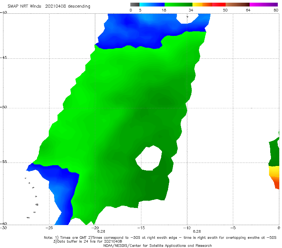Screen dimensions: 282x248
Task: Click the NOAA/NESDIS credit line
Action: [157, 246]
